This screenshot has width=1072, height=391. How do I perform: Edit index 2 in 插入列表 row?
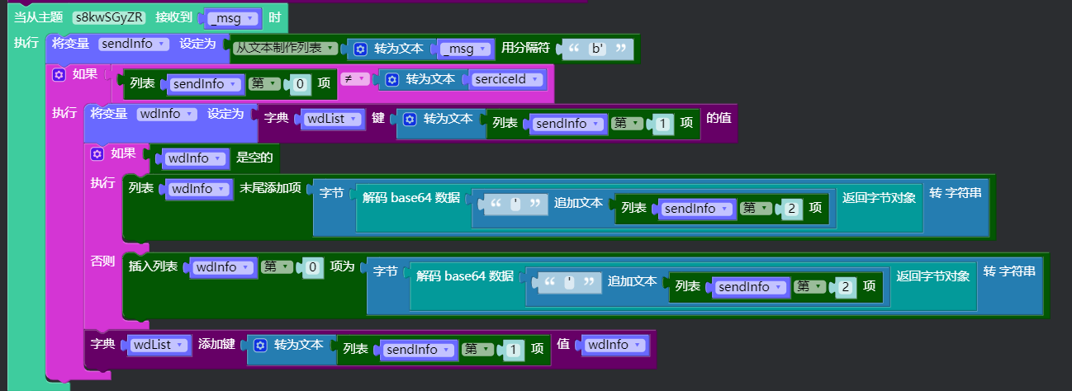(846, 287)
